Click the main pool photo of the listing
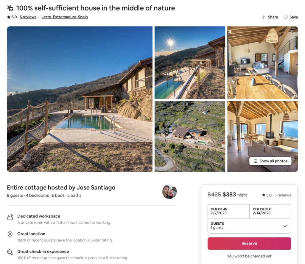Image resolution: width=305 pixels, height=264 pixels. click(x=80, y=99)
